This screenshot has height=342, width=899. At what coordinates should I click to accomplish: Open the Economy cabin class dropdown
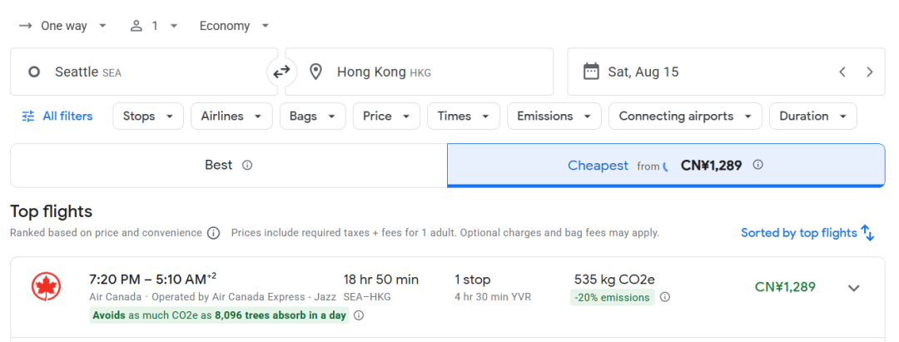[x=235, y=26]
